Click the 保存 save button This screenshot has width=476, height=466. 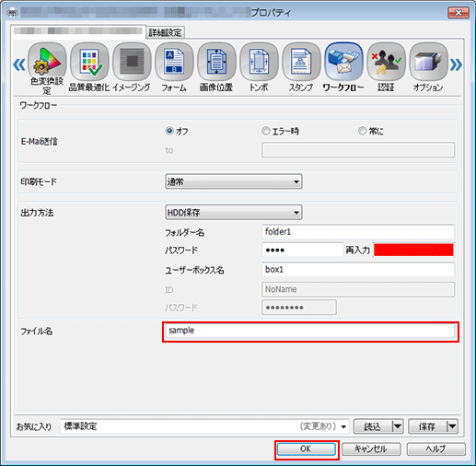click(427, 426)
